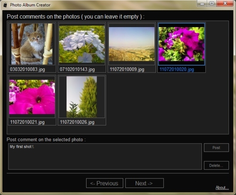Click the Photo Album Creator title bar icon
This screenshot has height=195, width=236.
tap(5, 5)
